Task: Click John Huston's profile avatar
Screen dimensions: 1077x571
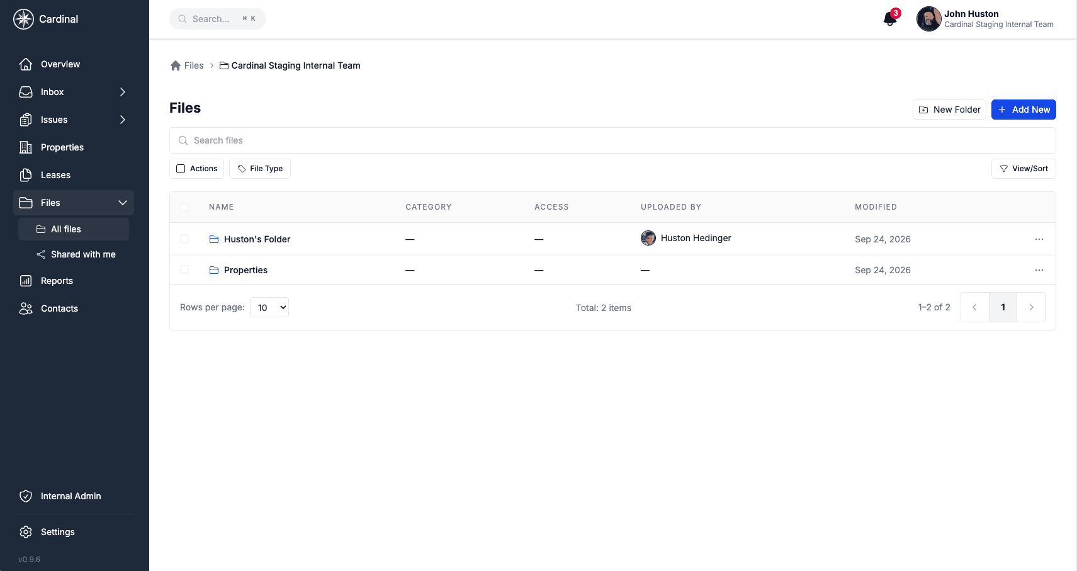Action: point(928,19)
